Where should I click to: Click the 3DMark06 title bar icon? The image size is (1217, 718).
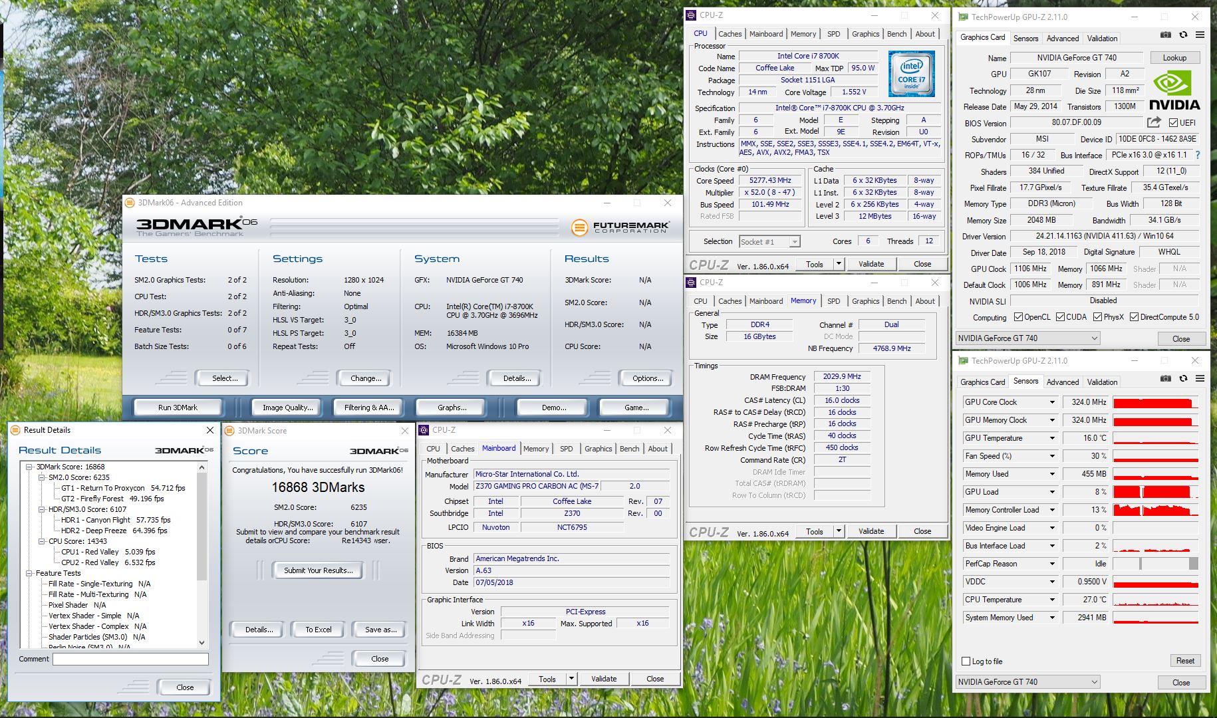[x=130, y=203]
